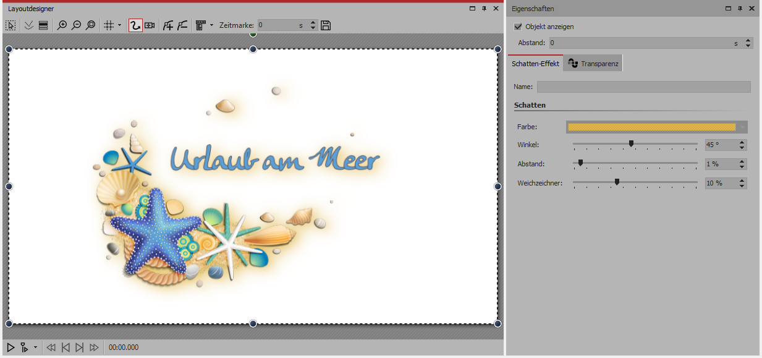Click the Weichzeichner slider handle
Image resolution: width=762 pixels, height=358 pixels.
click(617, 182)
